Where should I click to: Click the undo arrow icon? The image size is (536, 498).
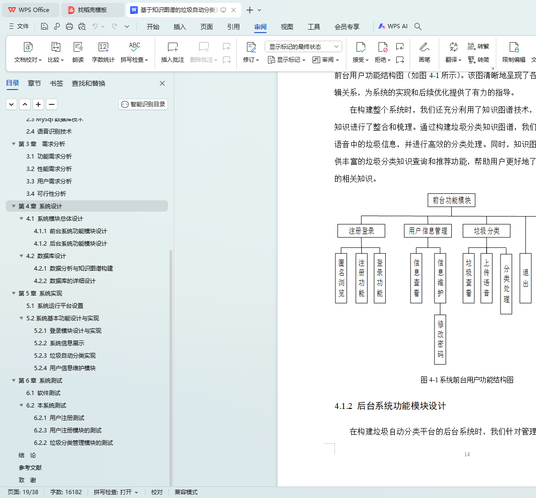[x=95, y=26]
